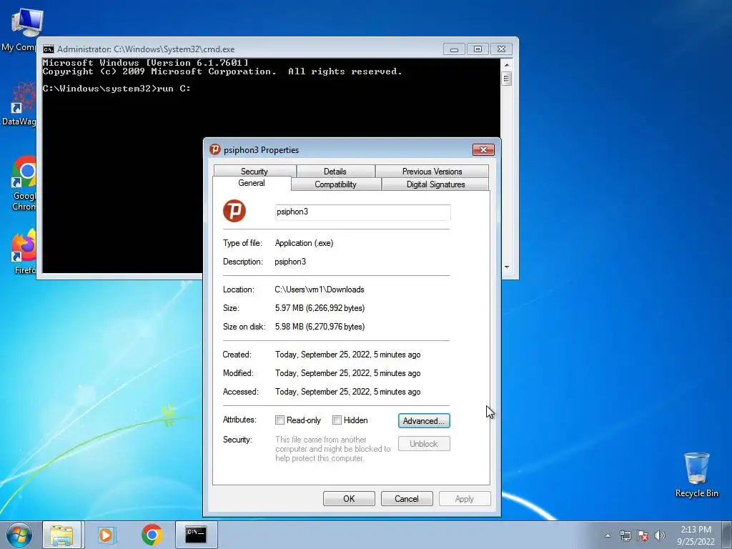Screen dimensions: 732x549
Task: Open the Windows Start menu orb
Action: [x=19, y=535]
